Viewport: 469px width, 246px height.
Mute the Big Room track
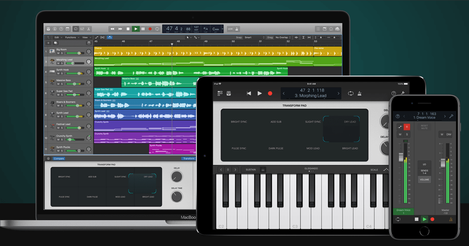click(58, 53)
